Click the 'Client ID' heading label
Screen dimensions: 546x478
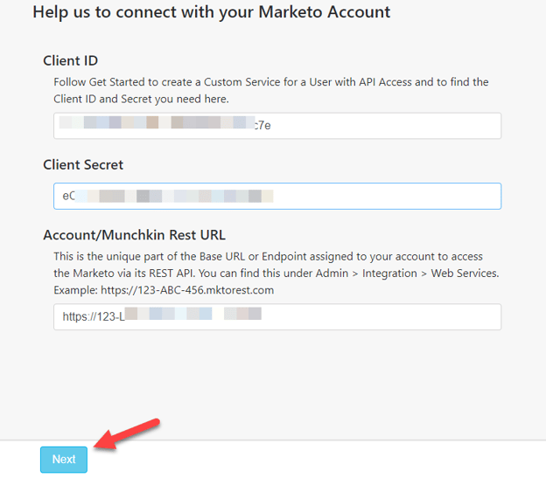pos(70,60)
